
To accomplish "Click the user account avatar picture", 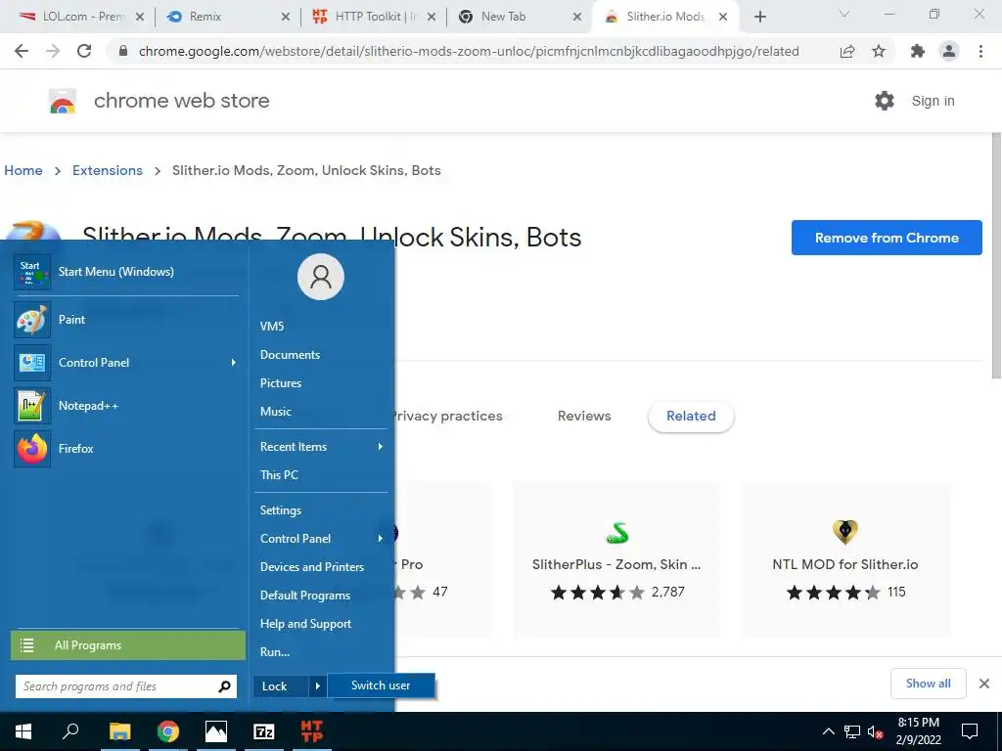I will (x=321, y=277).
